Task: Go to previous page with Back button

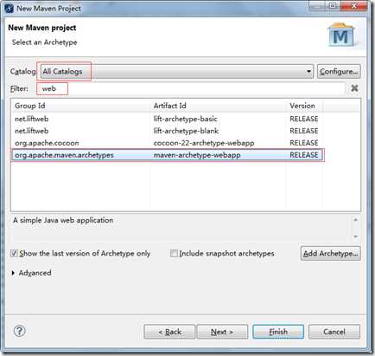Action: (169, 332)
